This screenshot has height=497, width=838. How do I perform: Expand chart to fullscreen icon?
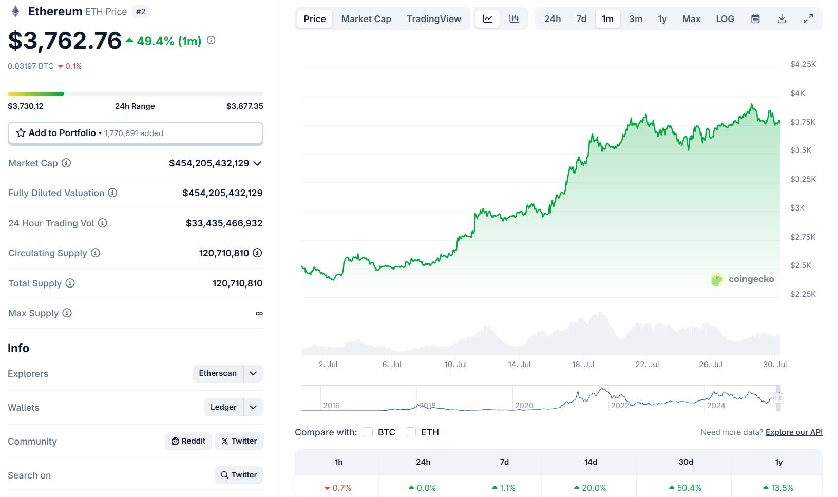click(x=808, y=19)
